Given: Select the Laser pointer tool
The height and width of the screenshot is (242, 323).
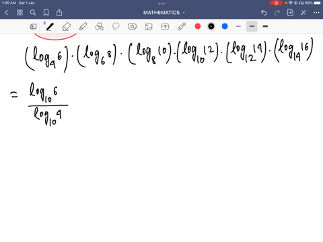Looking at the screenshot, I should tap(182, 26).
